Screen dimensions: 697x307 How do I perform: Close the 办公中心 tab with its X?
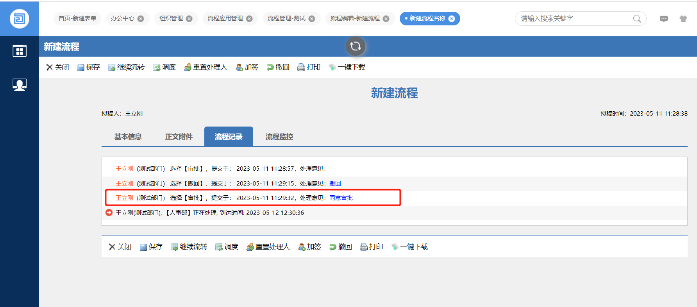(141, 19)
